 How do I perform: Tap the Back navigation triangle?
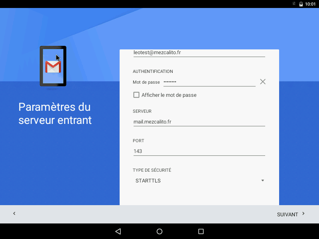(x=118, y=231)
